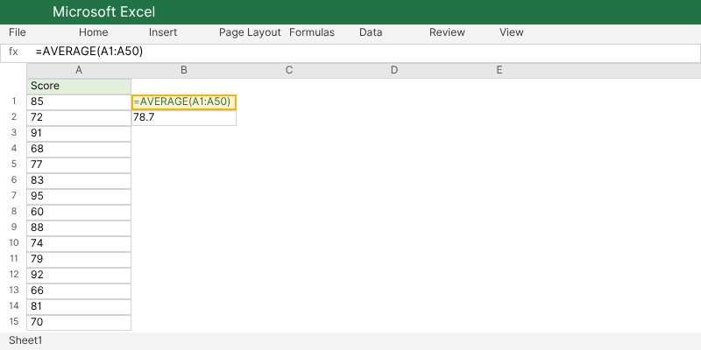Select the cell containing =AVERAGE(A1:A50)
The width and height of the screenshot is (701, 350).
[x=184, y=102]
